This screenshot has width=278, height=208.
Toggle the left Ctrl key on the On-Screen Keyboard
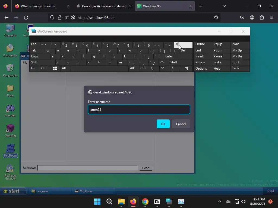45,69
